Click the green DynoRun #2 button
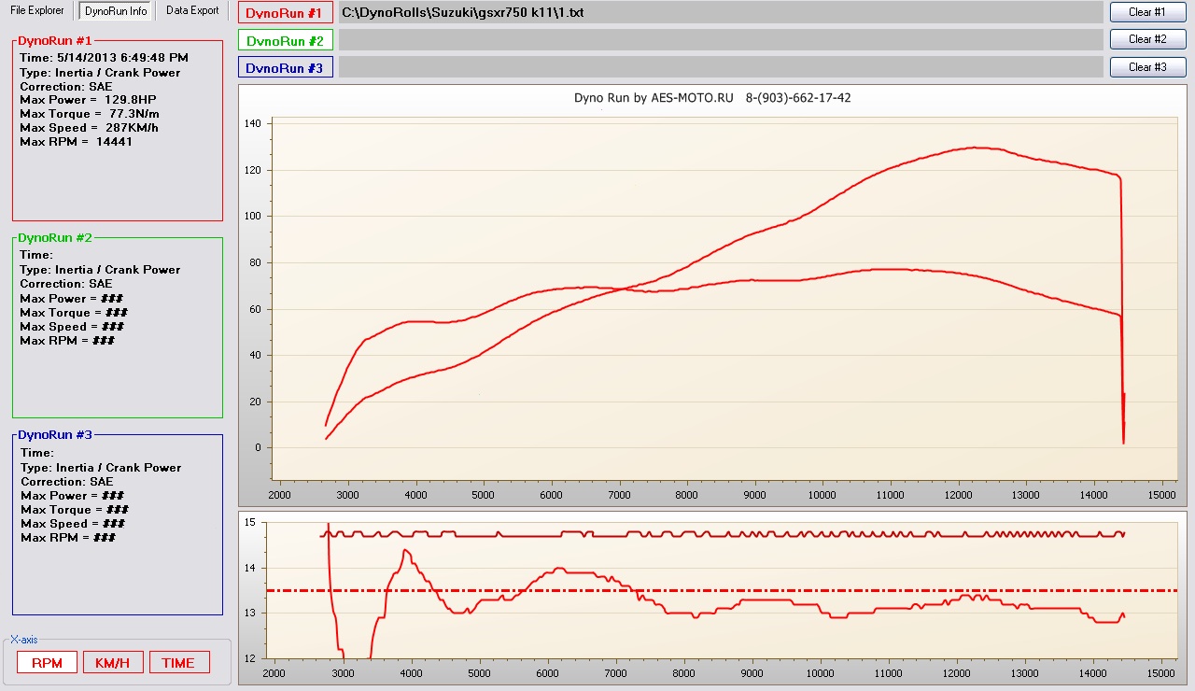Image resolution: width=1195 pixels, height=691 pixels. click(285, 41)
